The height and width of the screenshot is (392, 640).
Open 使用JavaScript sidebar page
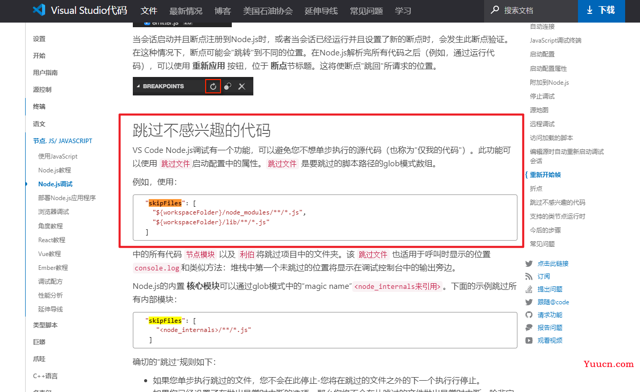[x=58, y=156]
